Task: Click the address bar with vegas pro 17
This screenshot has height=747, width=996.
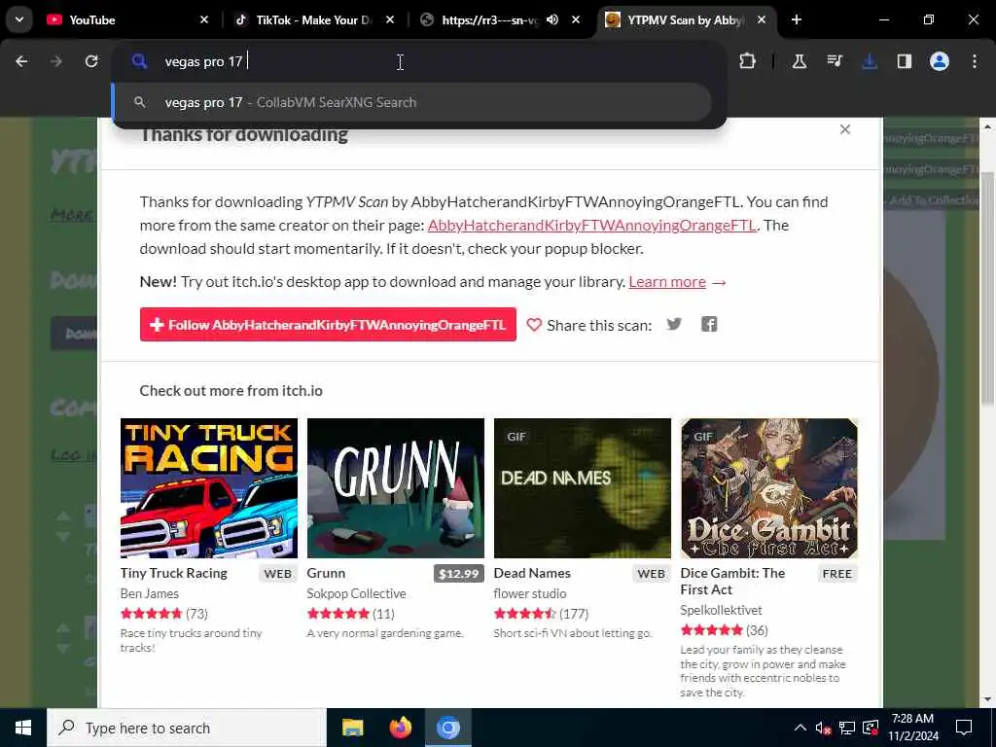Action: [419, 61]
